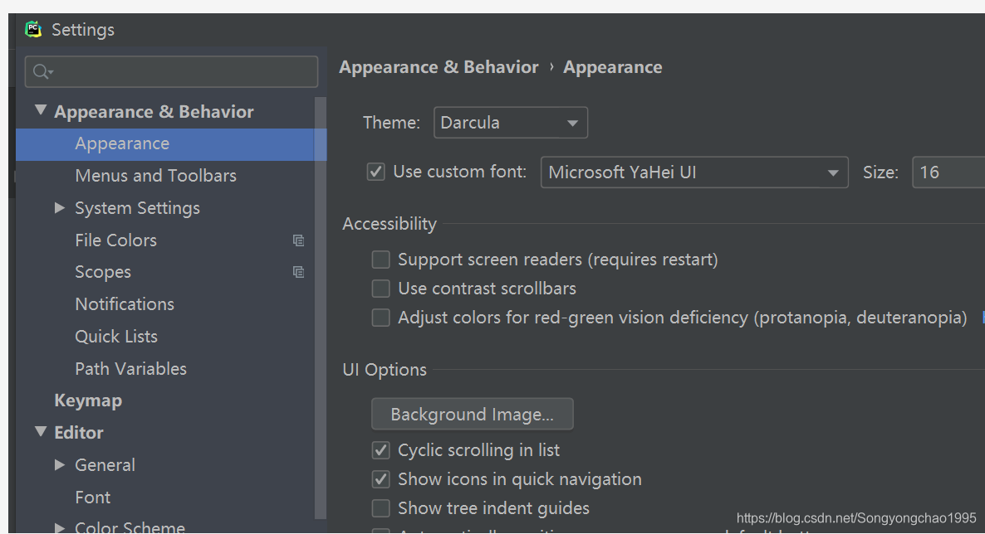The width and height of the screenshot is (985, 534).
Task: Expand the General node under Editor
Action: [x=60, y=465]
